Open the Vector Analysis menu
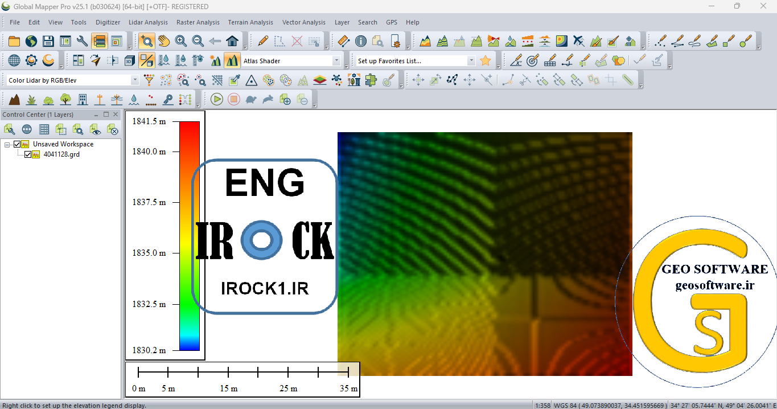 click(x=304, y=22)
